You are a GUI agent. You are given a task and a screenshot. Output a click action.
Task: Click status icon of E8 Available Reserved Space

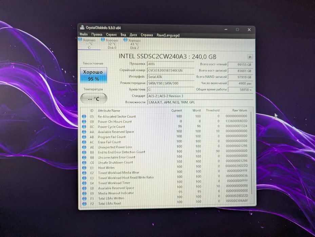[x=84, y=188]
